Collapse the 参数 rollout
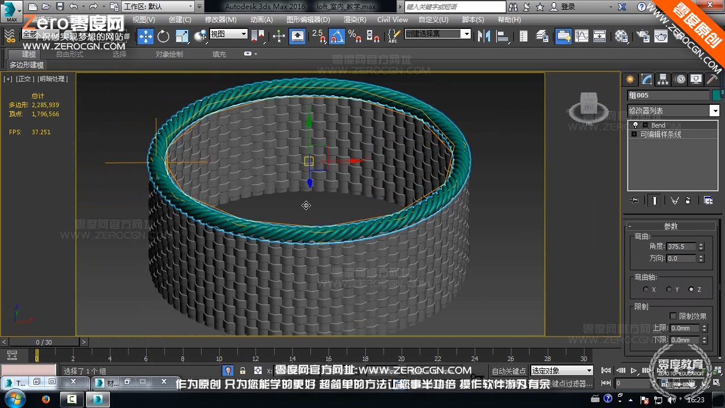Image resolution: width=725 pixels, height=408 pixels. 671,226
